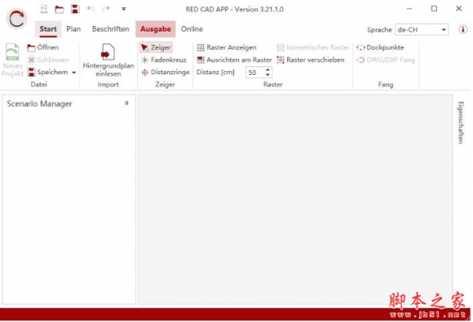473x322 pixels.
Task: Click the redo arrow in title bar
Action: pos(106,9)
